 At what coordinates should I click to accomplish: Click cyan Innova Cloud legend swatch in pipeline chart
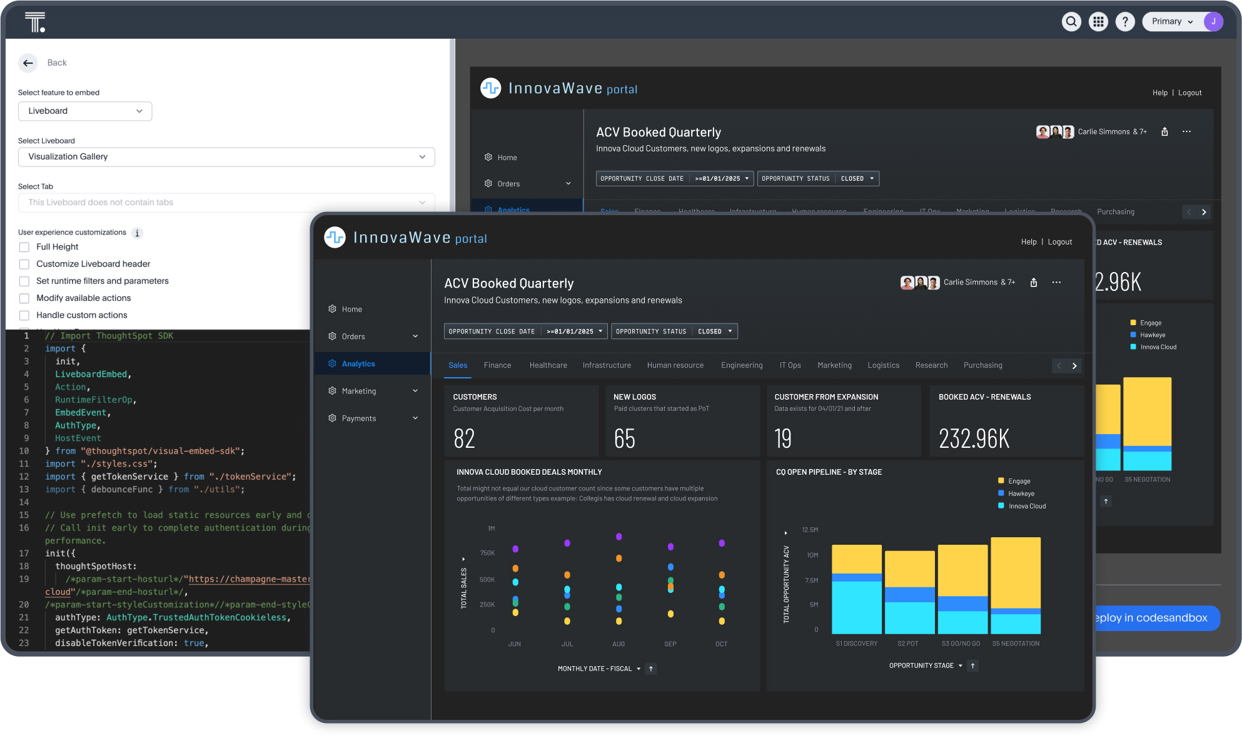point(1001,506)
